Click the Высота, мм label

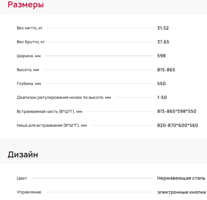pyautogui.click(x=28, y=70)
